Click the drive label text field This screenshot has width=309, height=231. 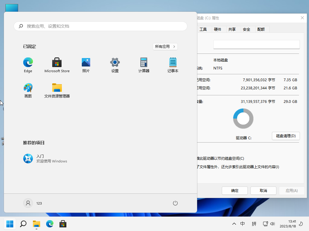click(256, 45)
